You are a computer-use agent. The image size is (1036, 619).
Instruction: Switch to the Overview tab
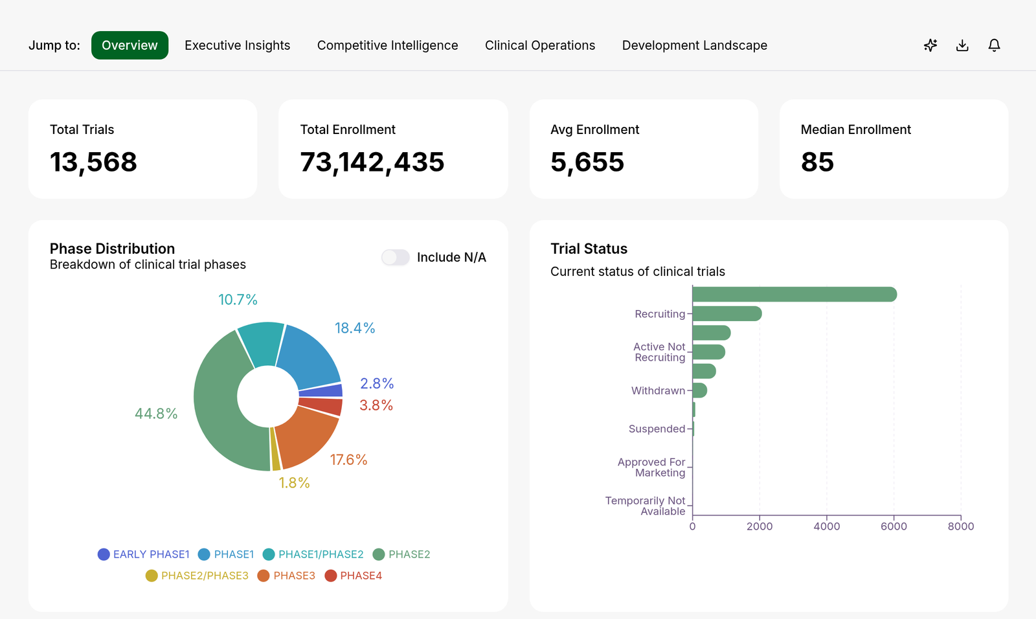(x=129, y=45)
